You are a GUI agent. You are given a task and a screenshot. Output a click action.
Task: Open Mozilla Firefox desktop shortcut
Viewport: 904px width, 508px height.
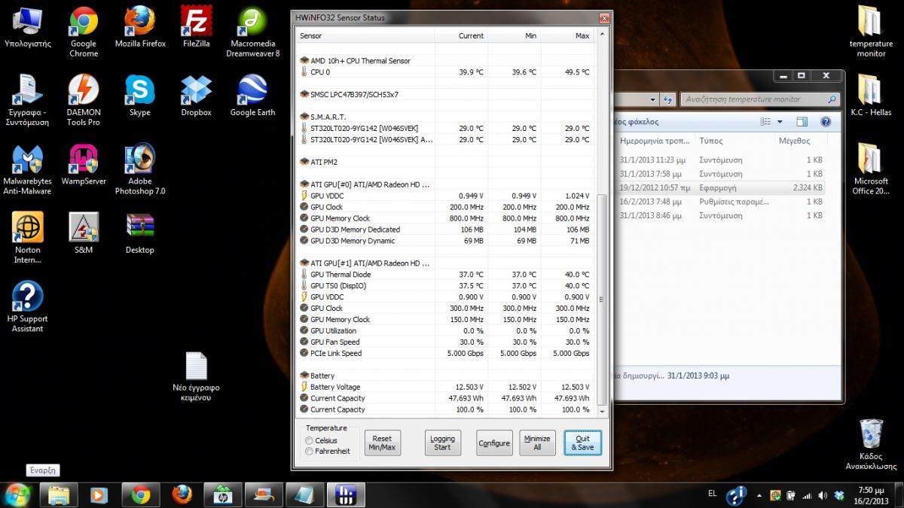click(140, 28)
